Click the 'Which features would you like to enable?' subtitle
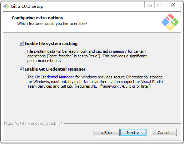Screen dimensions: 184x144 52,24
